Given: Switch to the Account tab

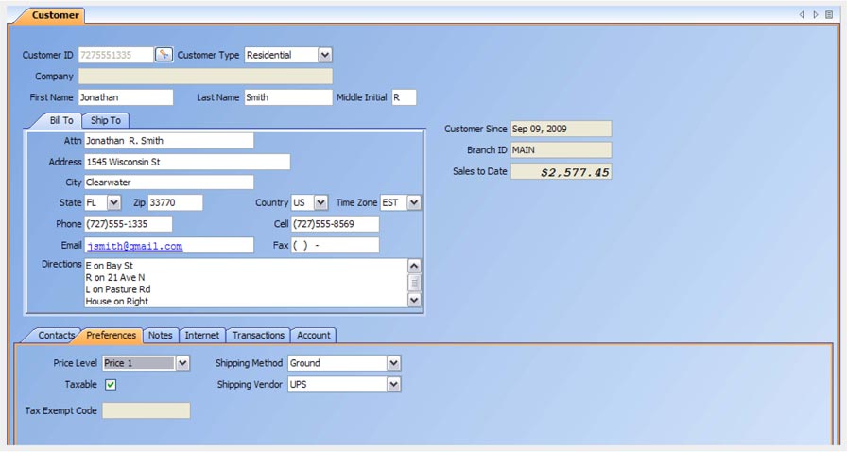Looking at the screenshot, I should (313, 335).
